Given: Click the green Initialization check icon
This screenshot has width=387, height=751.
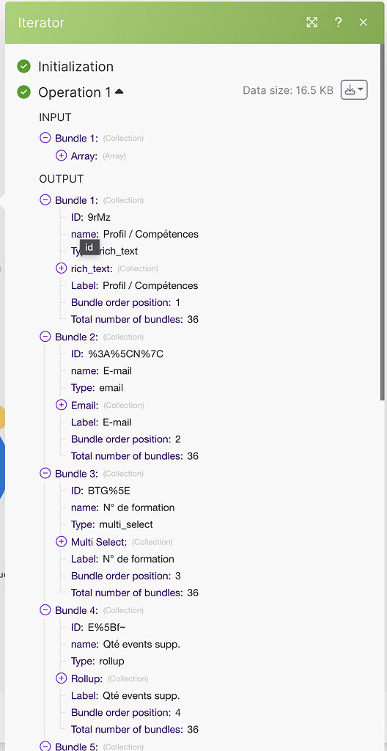Looking at the screenshot, I should tap(24, 66).
